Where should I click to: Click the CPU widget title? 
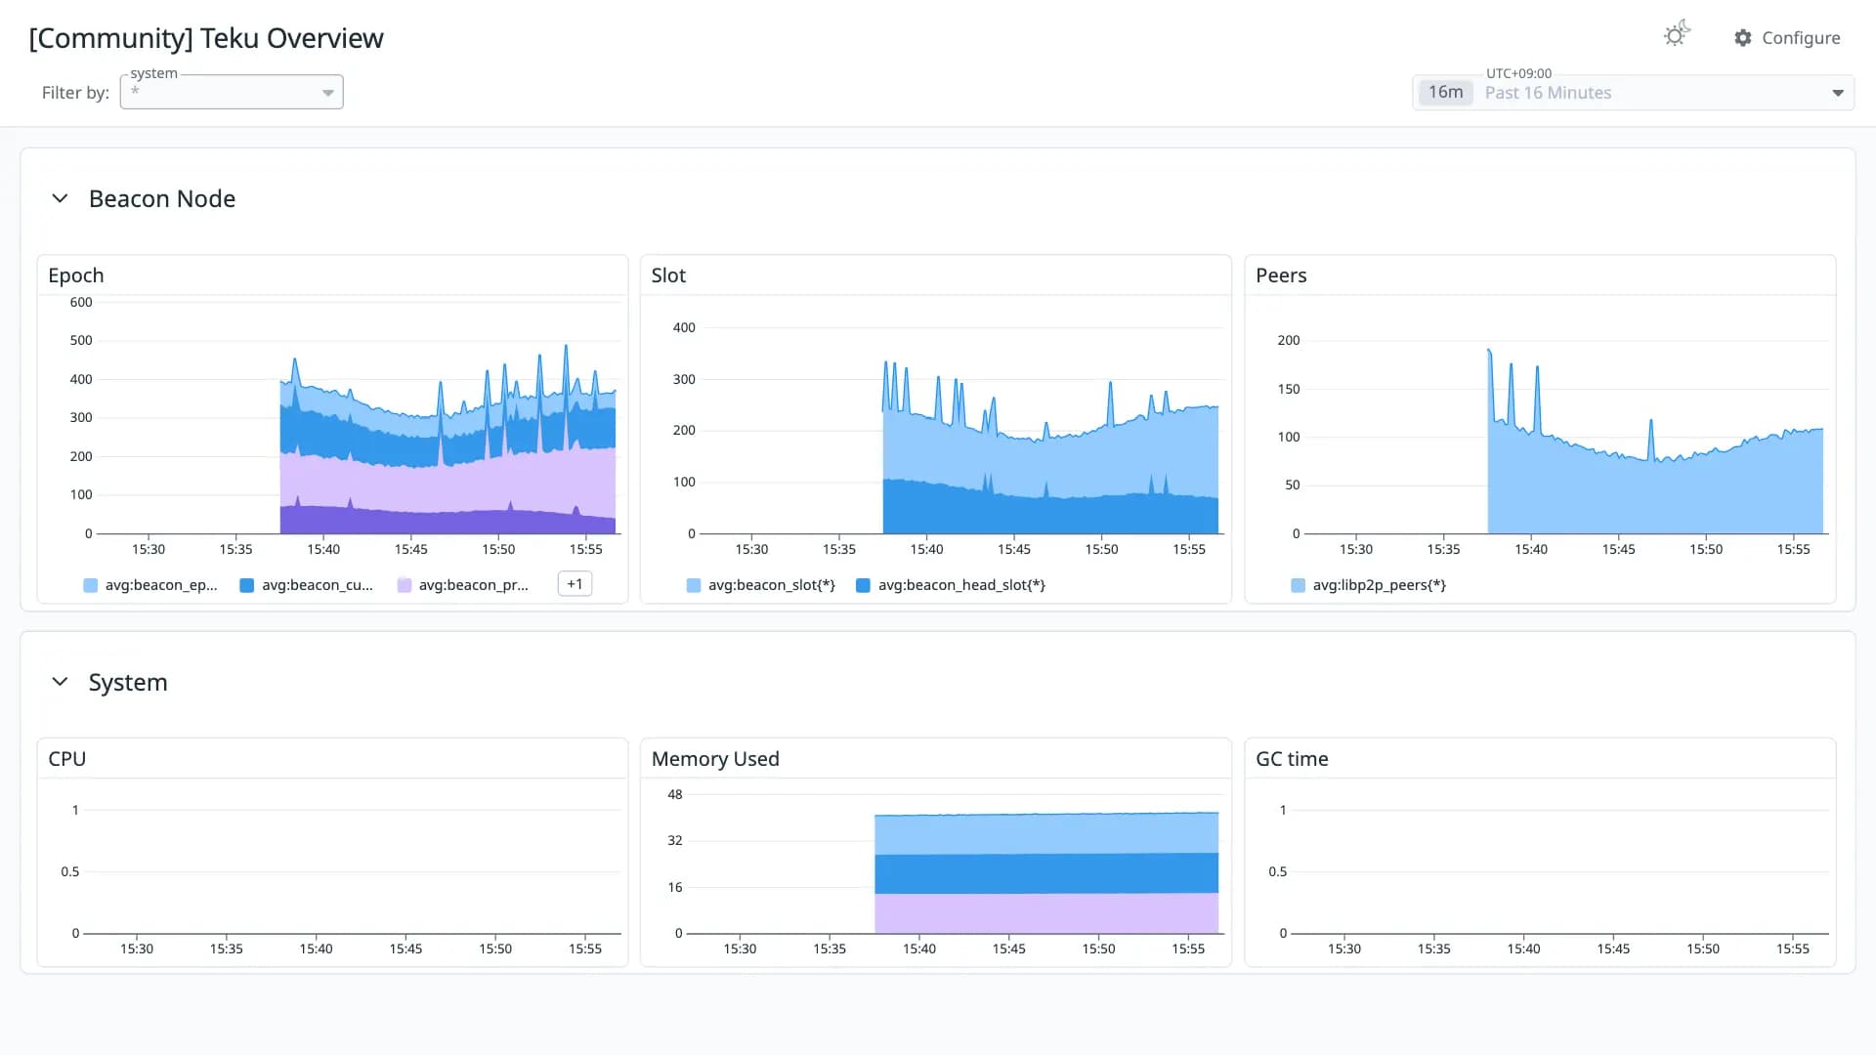click(67, 759)
